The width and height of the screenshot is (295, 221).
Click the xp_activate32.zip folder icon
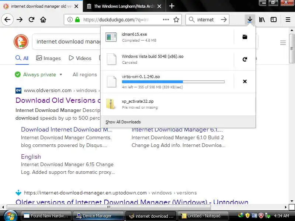111,104
